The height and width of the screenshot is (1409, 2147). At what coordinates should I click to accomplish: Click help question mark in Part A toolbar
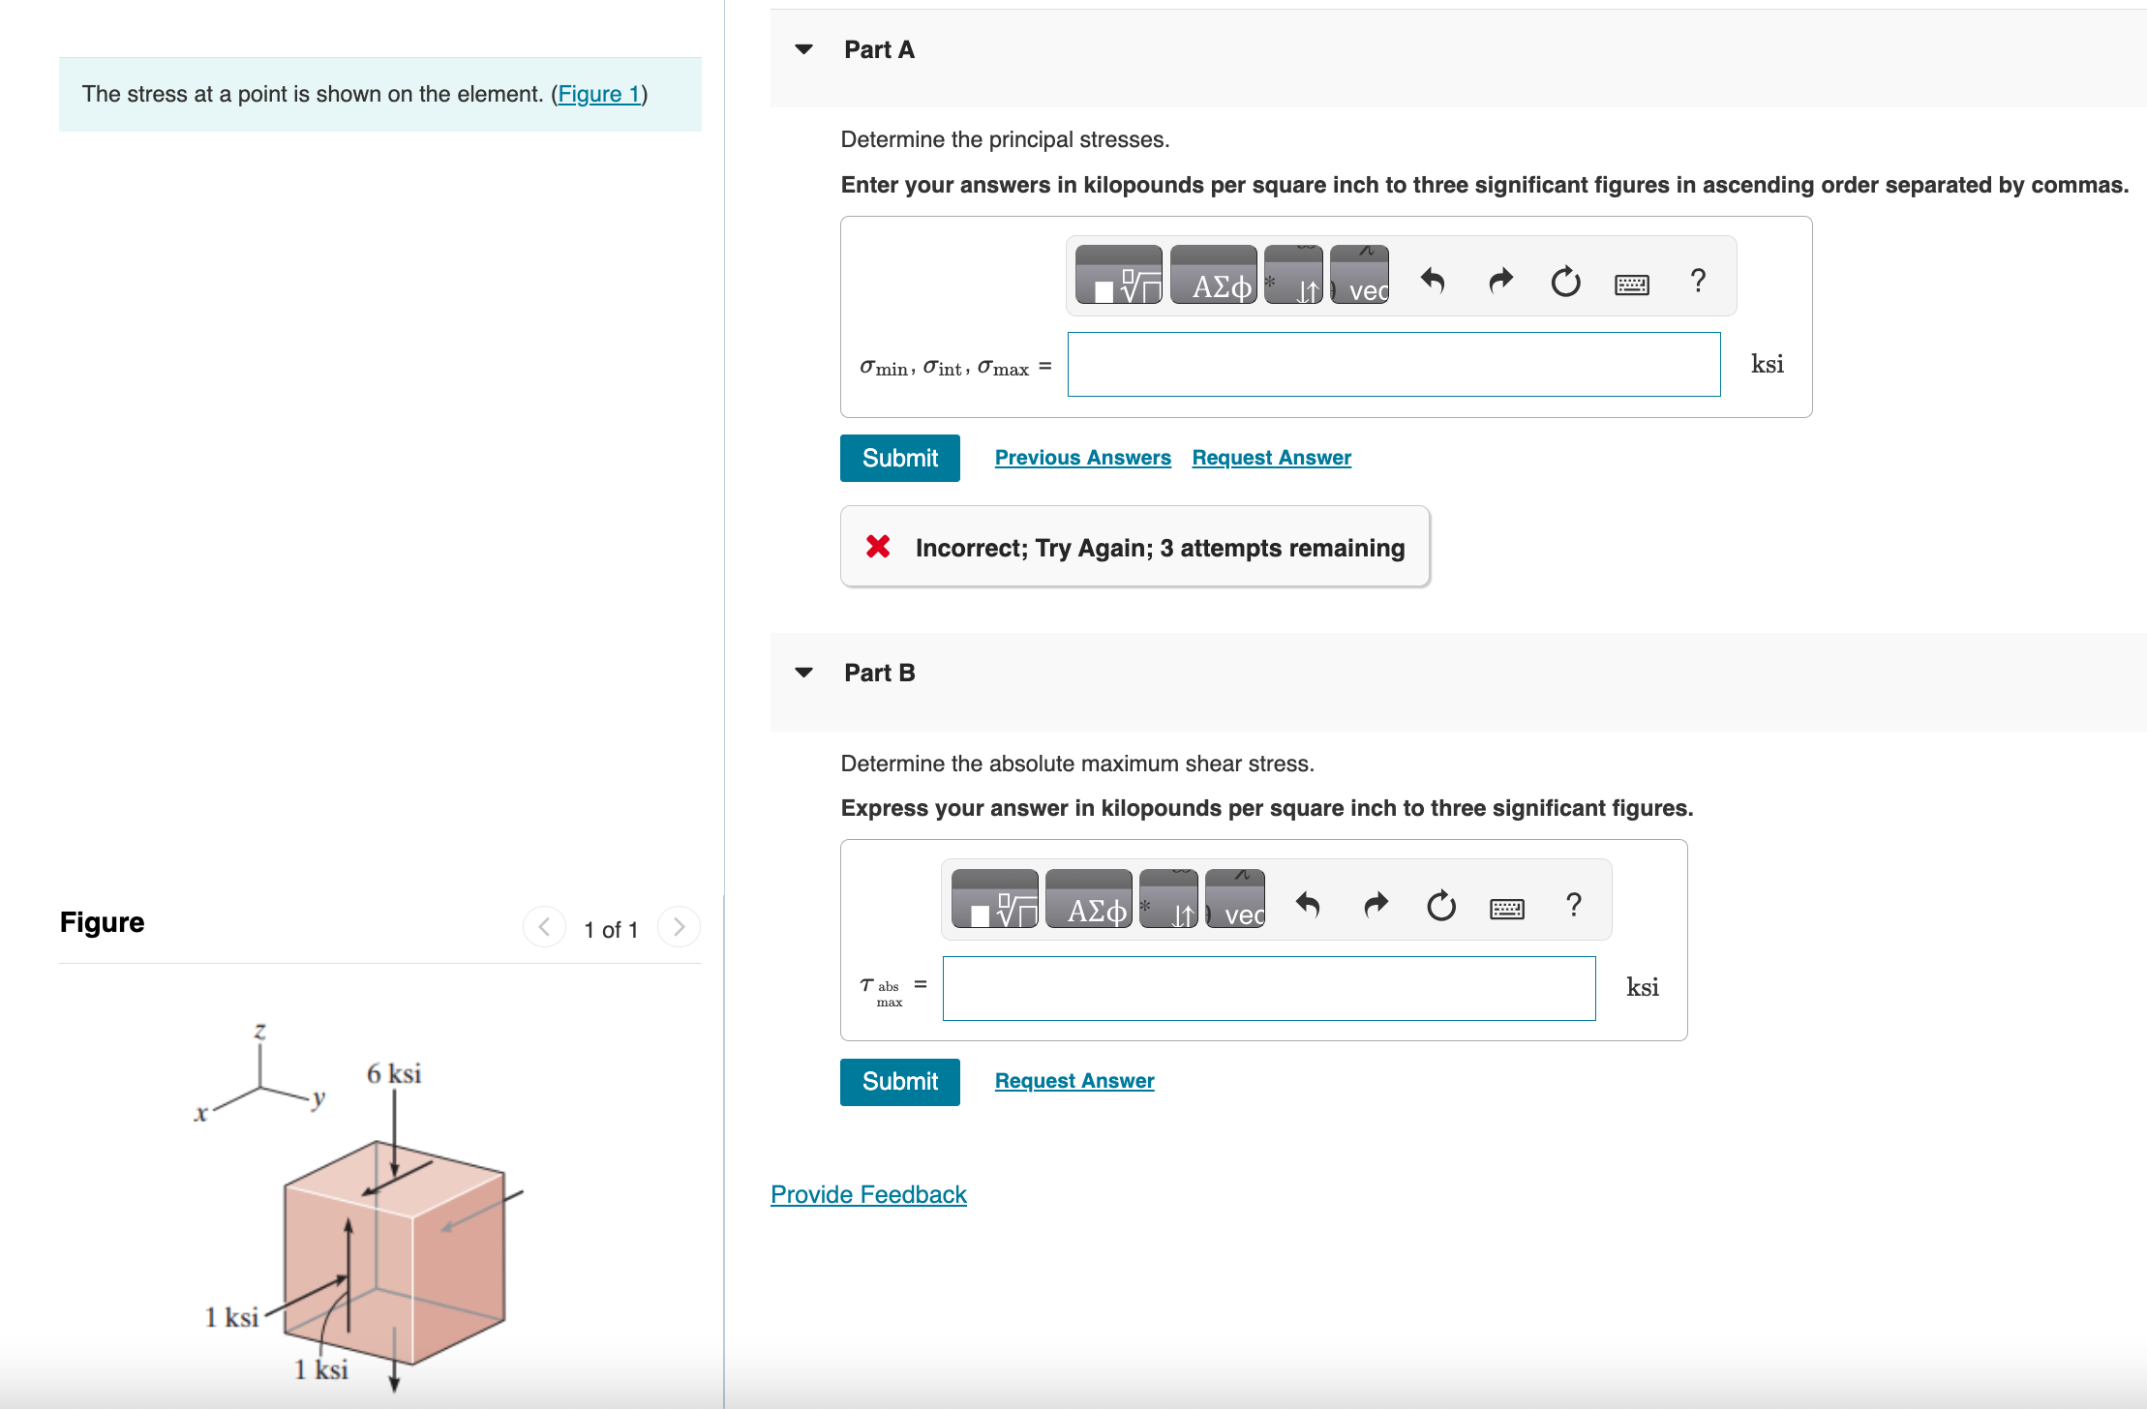(1697, 281)
